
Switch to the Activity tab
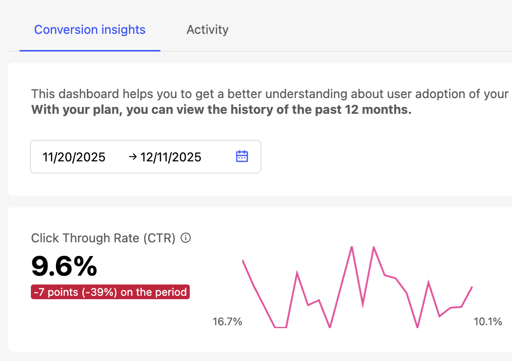click(207, 30)
